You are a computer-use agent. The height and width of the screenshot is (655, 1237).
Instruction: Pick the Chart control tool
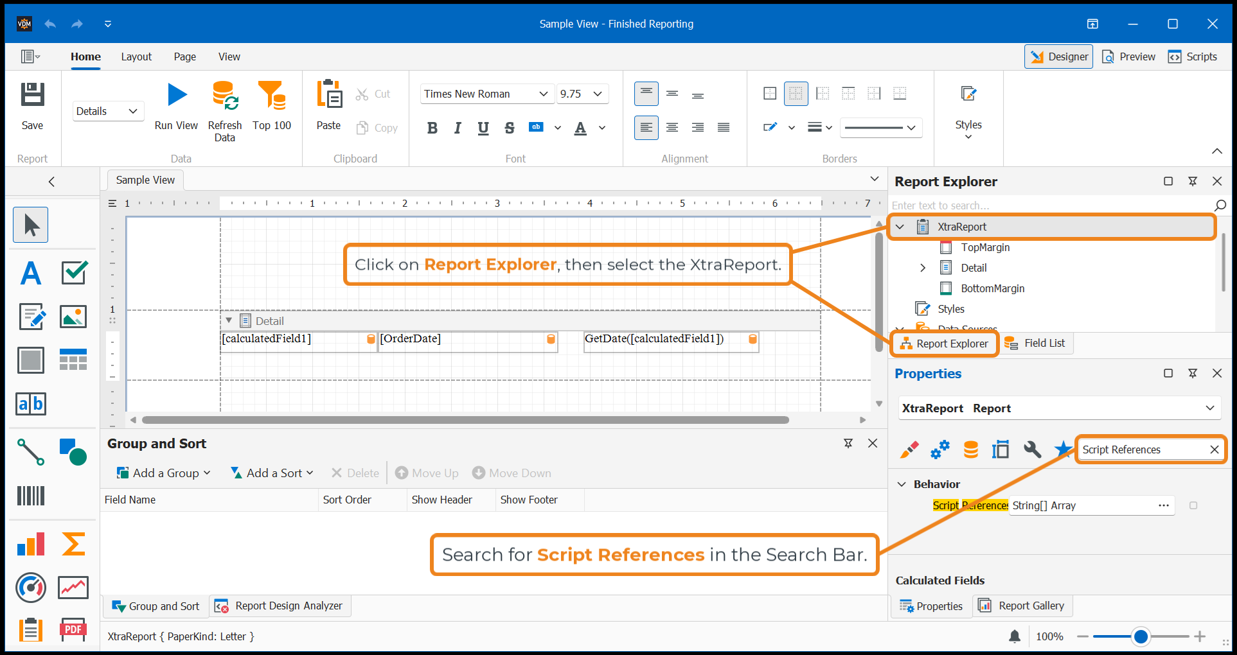tap(31, 544)
